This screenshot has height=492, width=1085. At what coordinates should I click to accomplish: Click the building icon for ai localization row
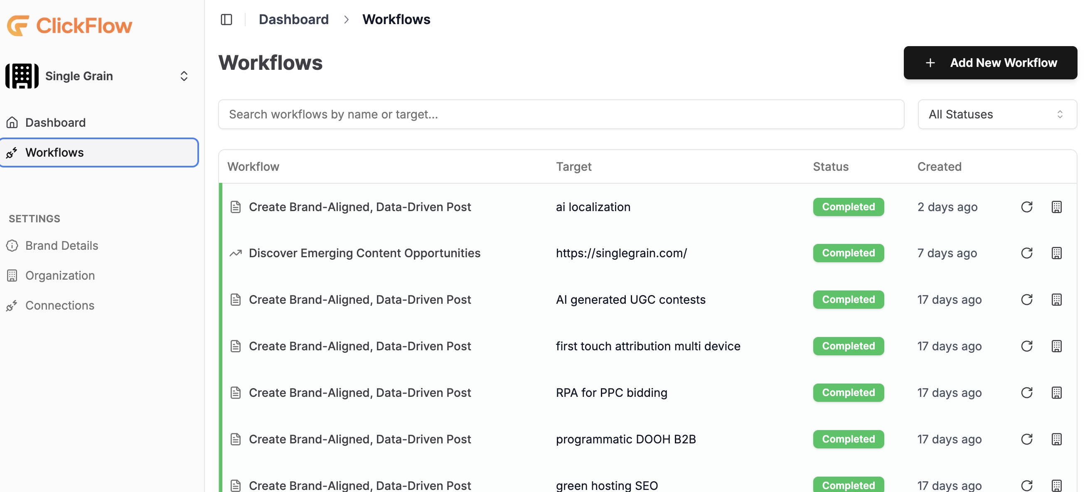click(x=1056, y=207)
